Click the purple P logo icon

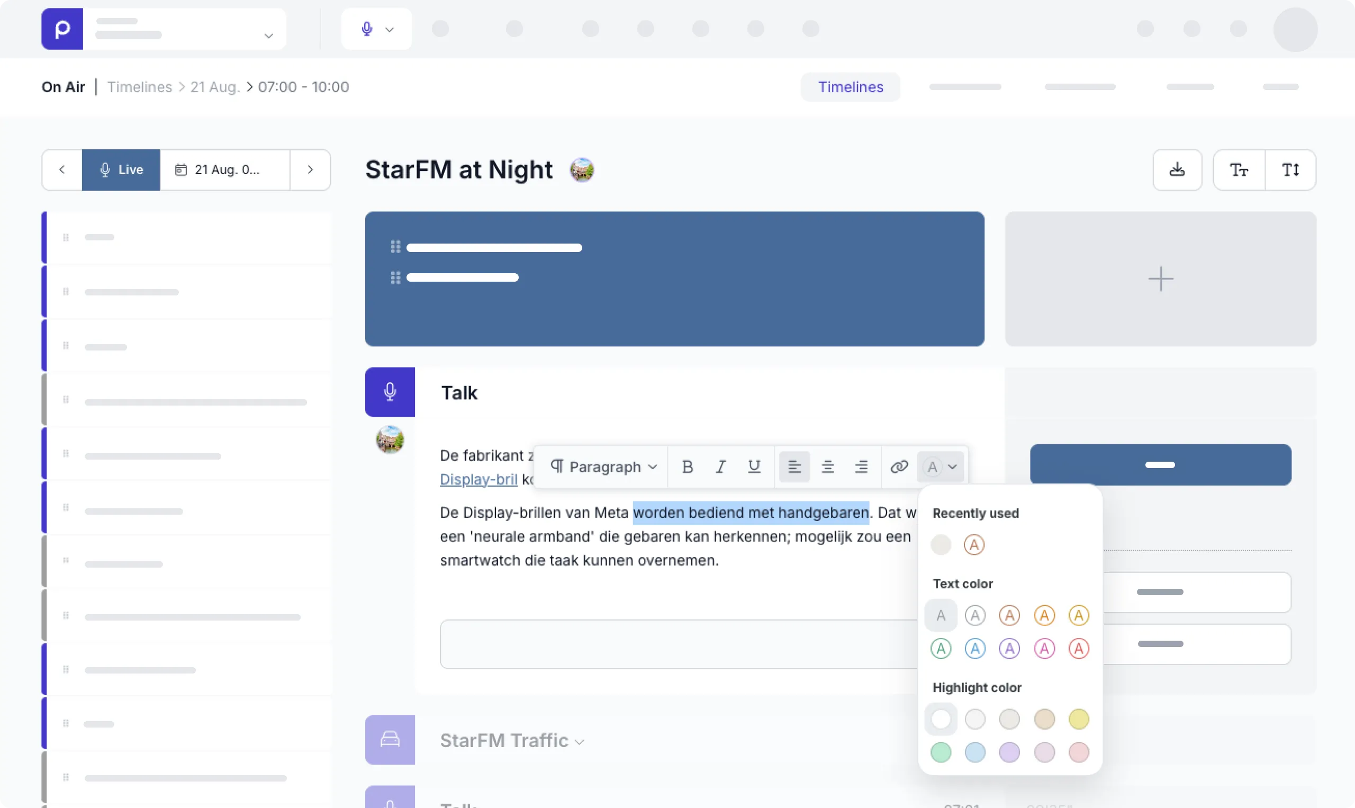62,29
